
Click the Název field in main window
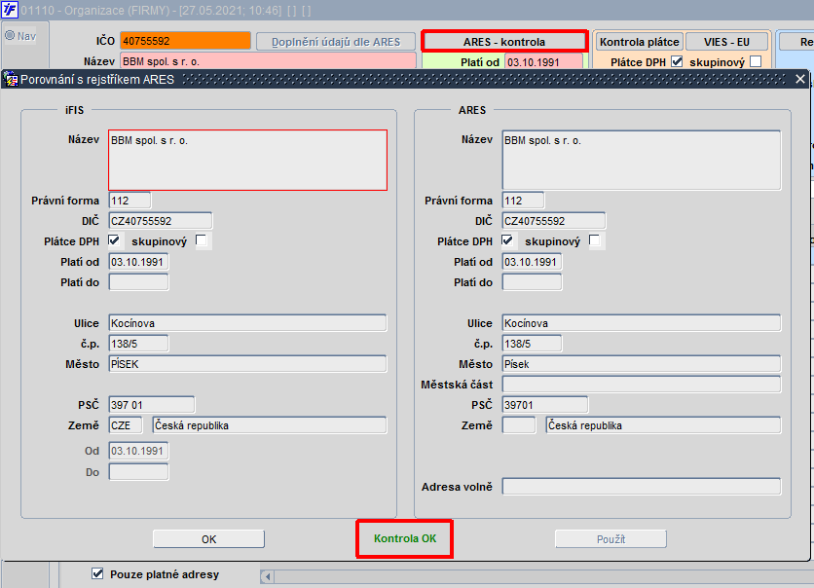coord(268,61)
